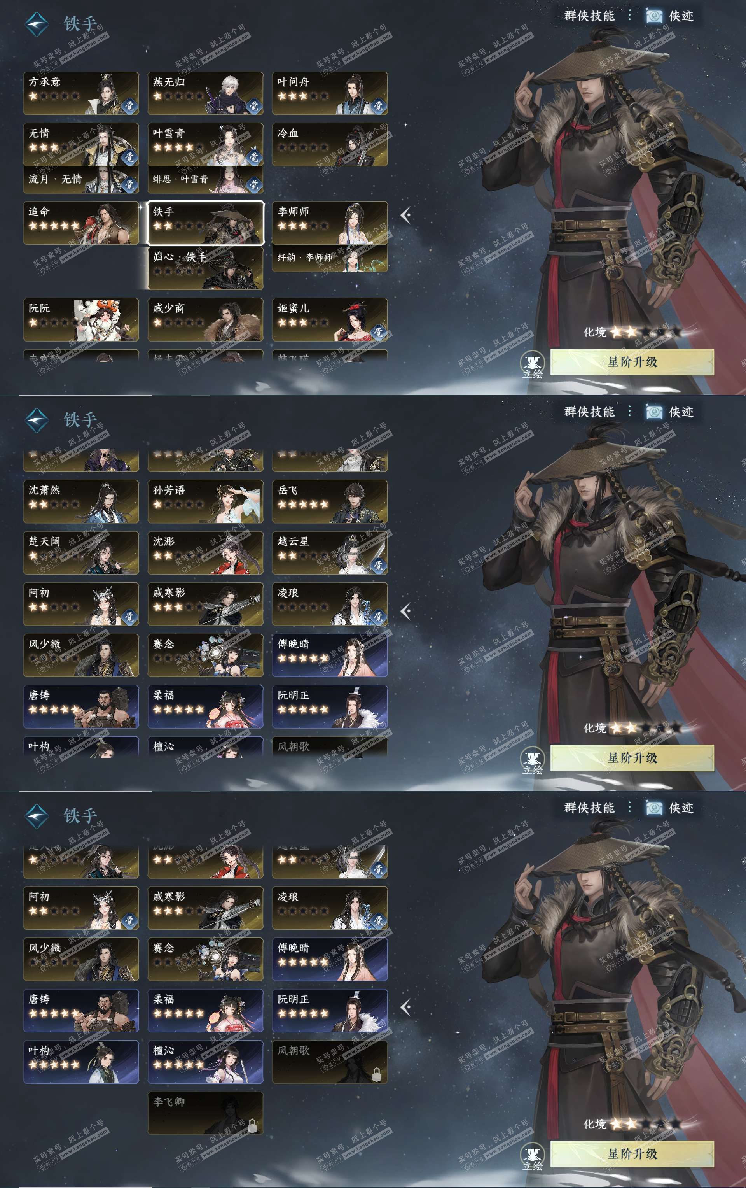Tap the 觉 badge on 流月·无情 skin
Viewport: 746px width, 1188px height.
tap(129, 184)
